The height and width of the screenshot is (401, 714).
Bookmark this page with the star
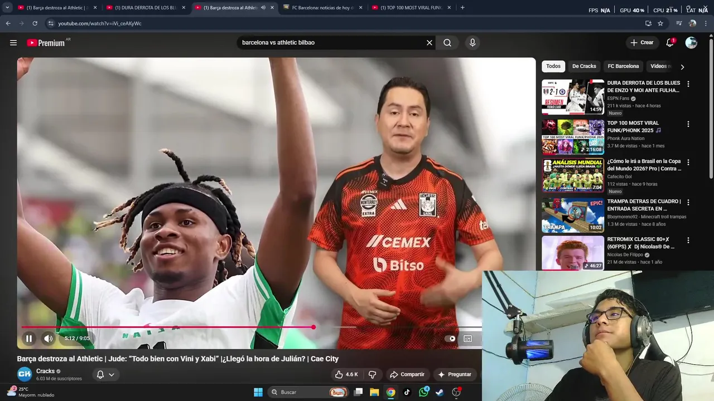[660, 23]
